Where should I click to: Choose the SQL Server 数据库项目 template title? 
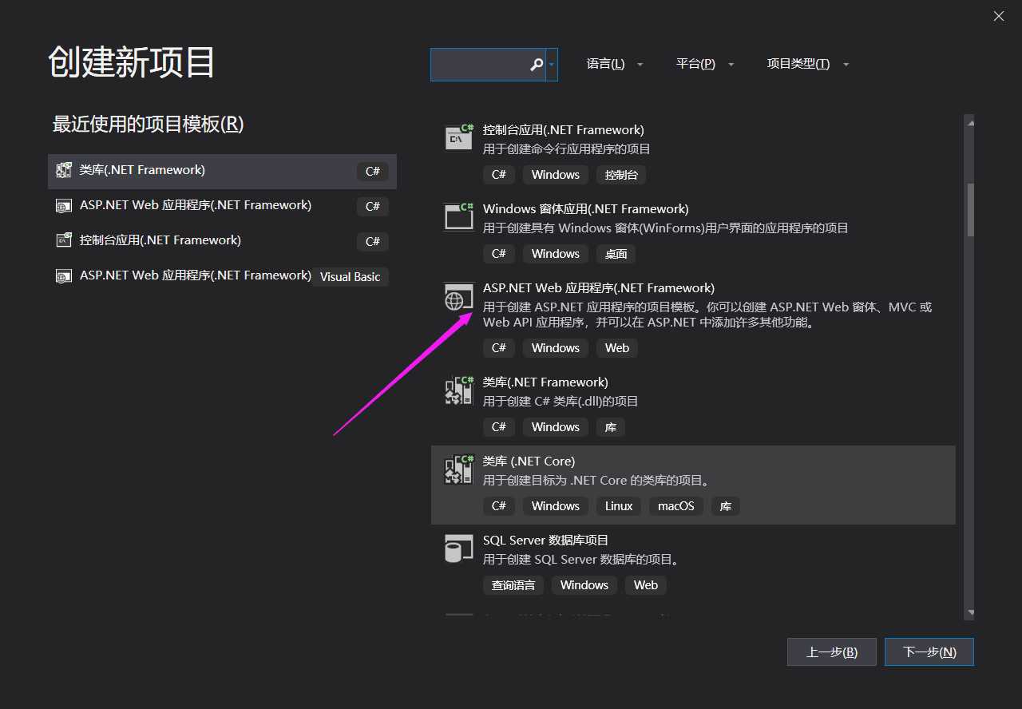click(546, 541)
